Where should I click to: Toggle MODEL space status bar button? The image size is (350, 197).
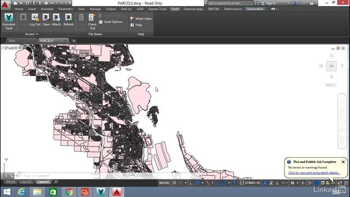click(165, 183)
